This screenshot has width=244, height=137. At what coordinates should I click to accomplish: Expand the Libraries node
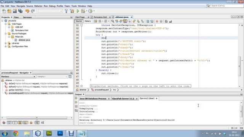(x=6, y=43)
